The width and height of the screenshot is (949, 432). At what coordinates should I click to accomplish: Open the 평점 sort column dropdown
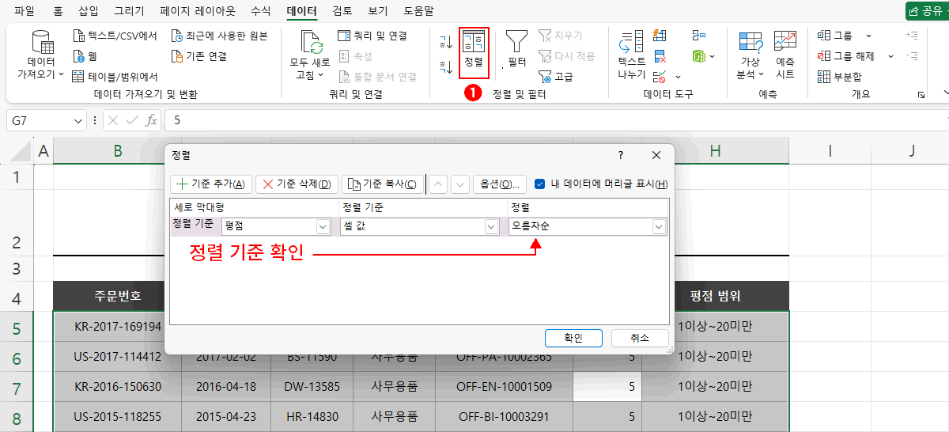(323, 227)
